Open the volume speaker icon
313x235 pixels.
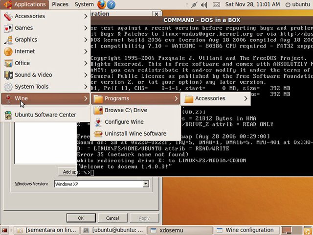click(x=204, y=4)
